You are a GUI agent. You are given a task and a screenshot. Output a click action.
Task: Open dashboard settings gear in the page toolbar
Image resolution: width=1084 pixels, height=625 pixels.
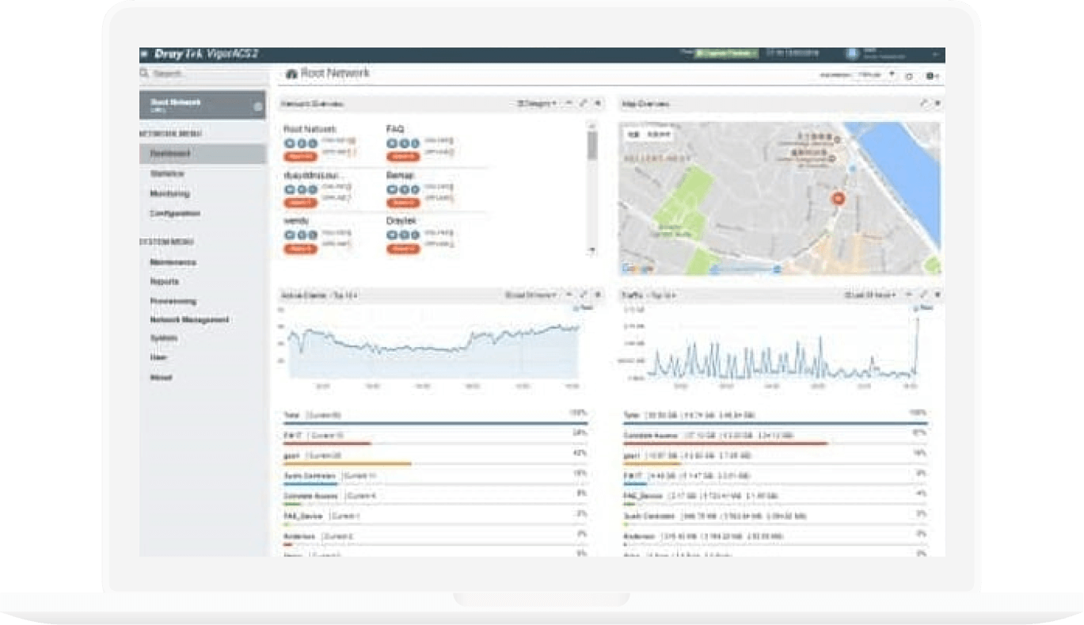pos(931,75)
